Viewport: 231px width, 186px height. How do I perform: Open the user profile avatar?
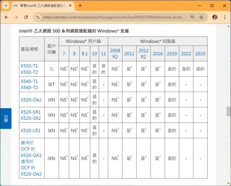coord(215,17)
